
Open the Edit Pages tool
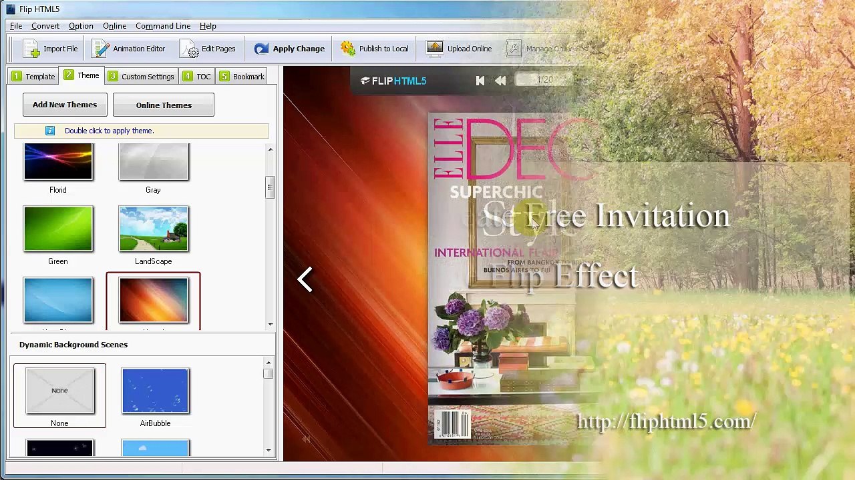(208, 49)
